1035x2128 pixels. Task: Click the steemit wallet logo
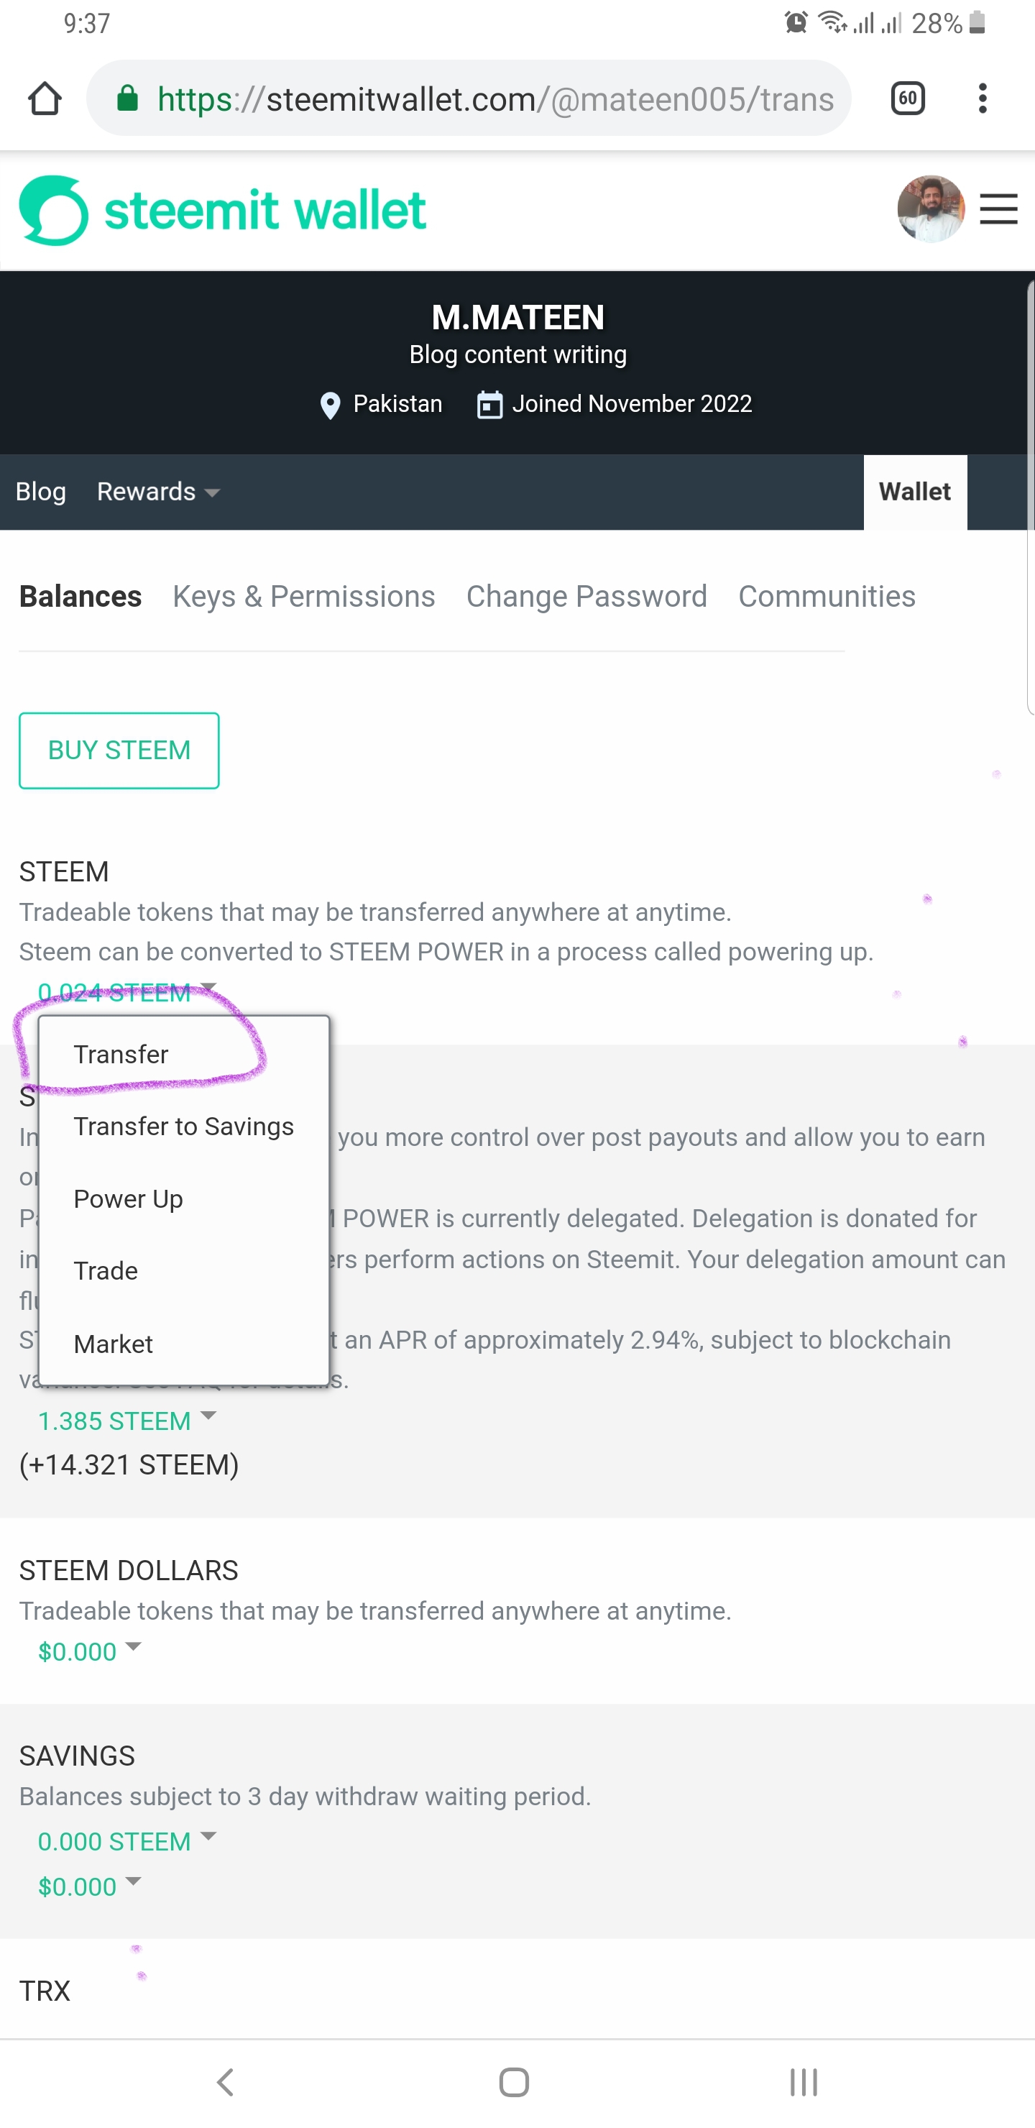223,211
